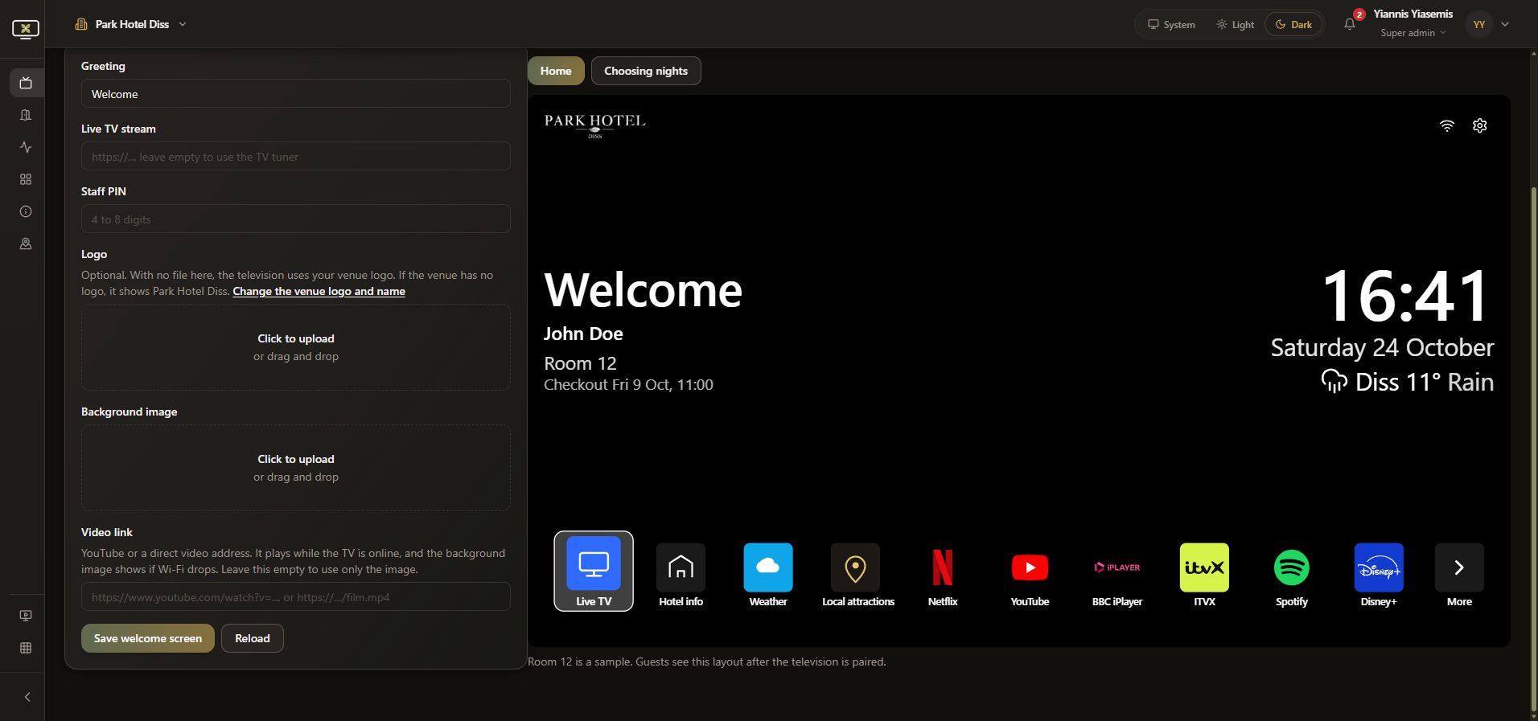Switch theme to Light

click(x=1236, y=24)
